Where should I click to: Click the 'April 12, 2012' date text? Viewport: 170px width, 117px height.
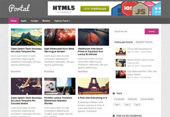(x=133, y=66)
